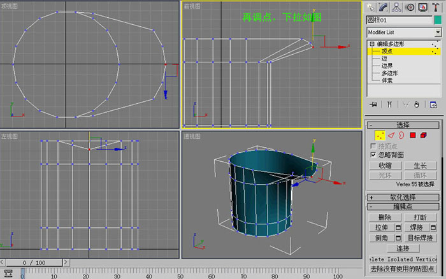Click the 焊接 button
446x279 pixels.
[x=417, y=227]
